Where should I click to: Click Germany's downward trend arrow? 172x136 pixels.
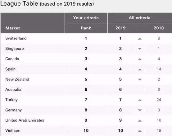click(x=140, y=110)
